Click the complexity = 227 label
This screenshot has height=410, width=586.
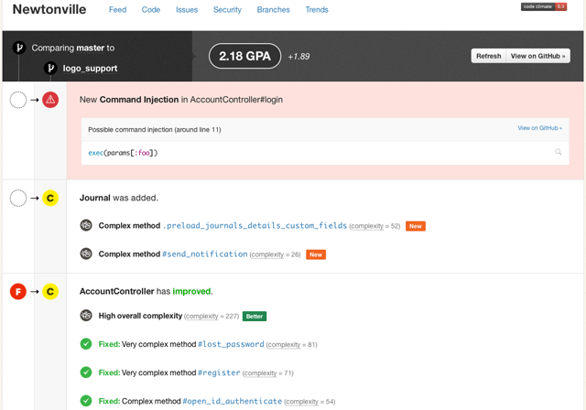pyautogui.click(x=212, y=317)
